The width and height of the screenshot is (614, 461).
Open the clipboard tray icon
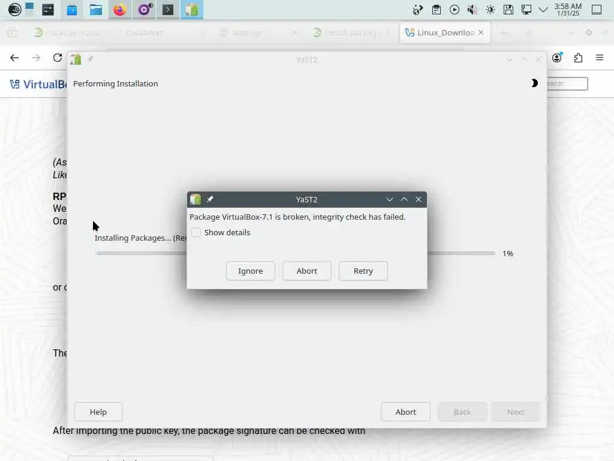point(437,10)
